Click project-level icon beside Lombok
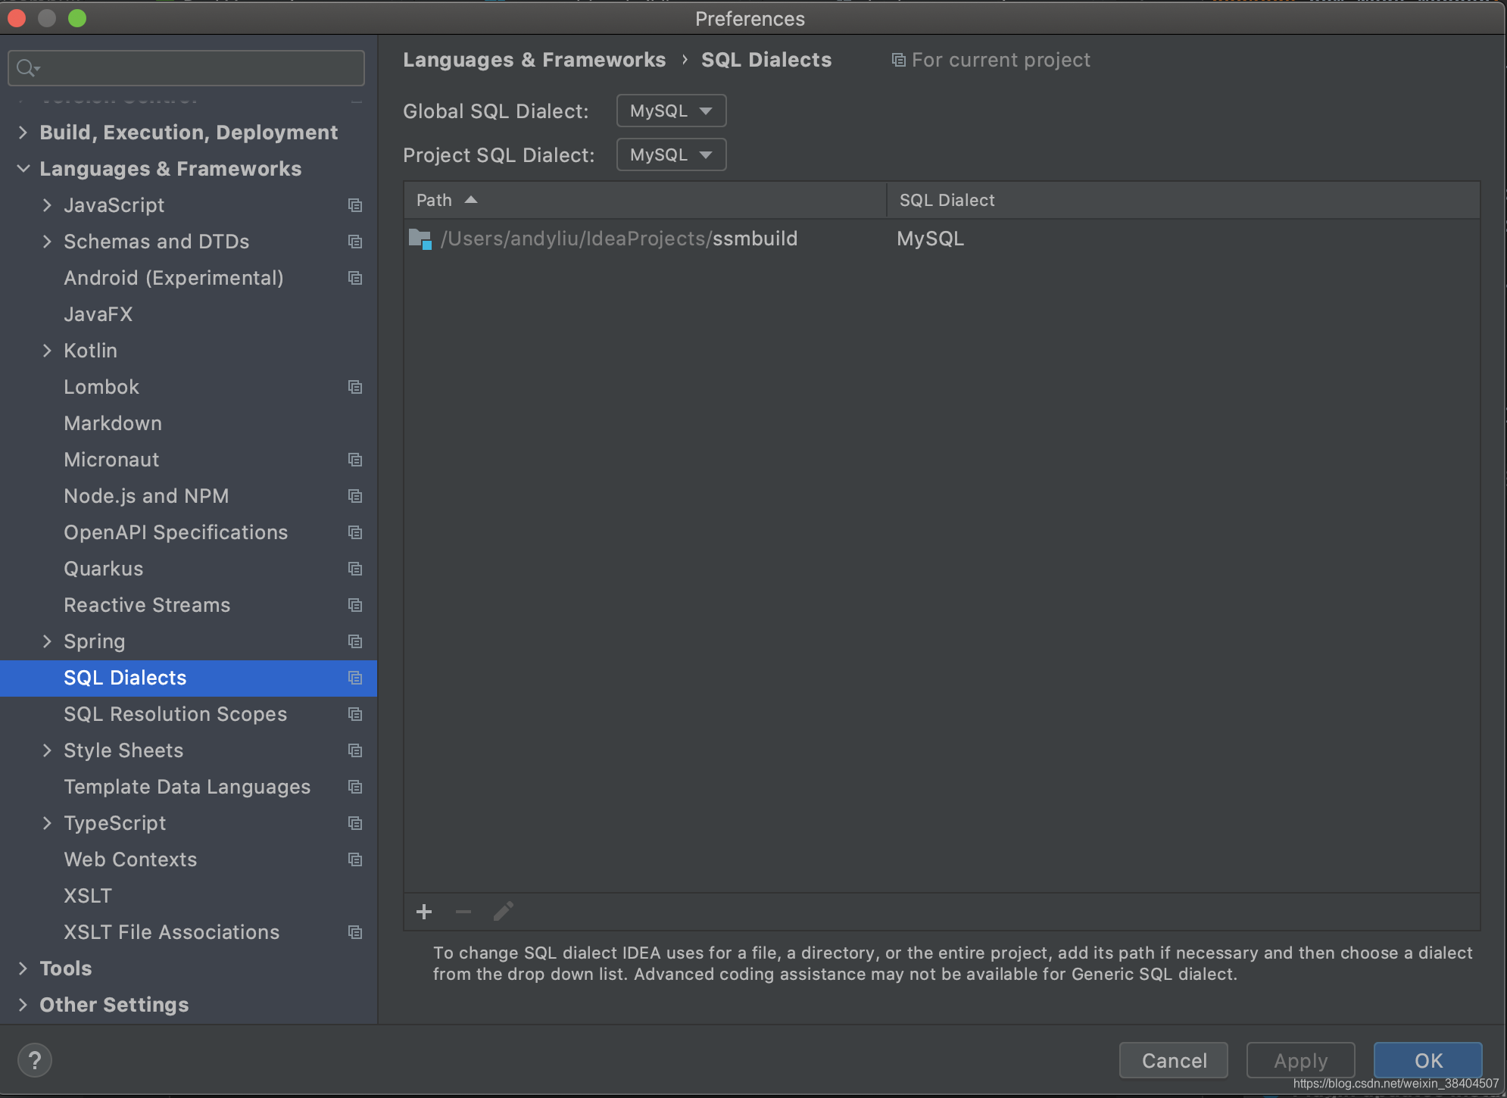 [x=354, y=387]
